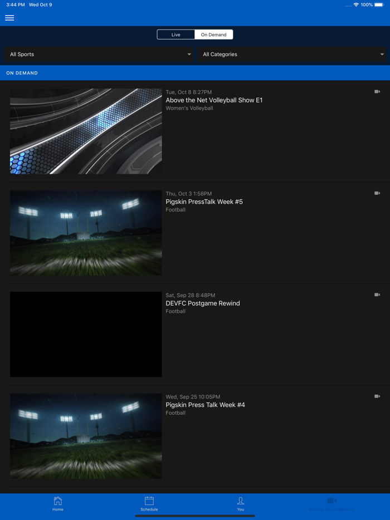Click the 'Tue, Oct 8 8:27PM' timestamp

coord(188,92)
